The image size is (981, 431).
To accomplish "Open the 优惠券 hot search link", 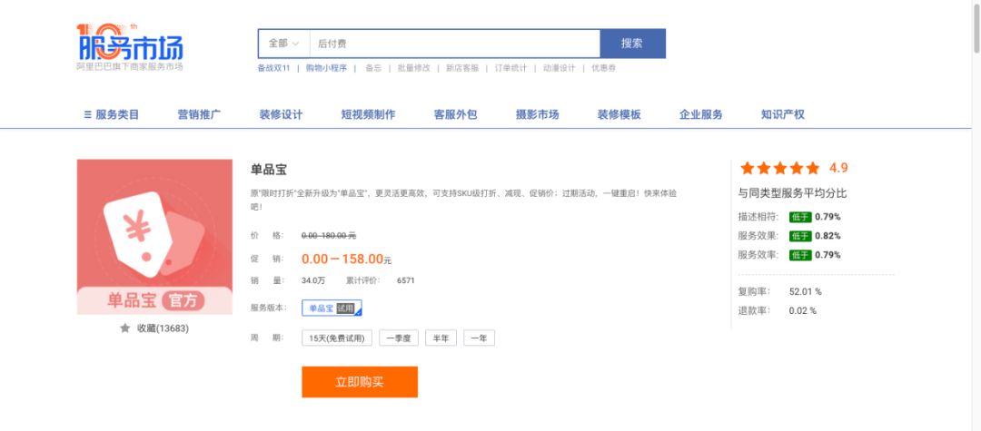I will (x=603, y=68).
